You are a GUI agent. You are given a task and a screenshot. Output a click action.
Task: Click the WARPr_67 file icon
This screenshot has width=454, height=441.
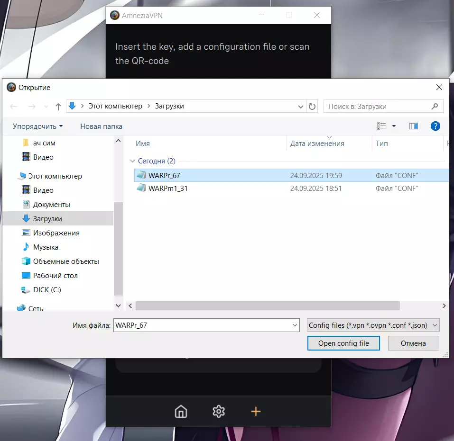tap(141, 175)
